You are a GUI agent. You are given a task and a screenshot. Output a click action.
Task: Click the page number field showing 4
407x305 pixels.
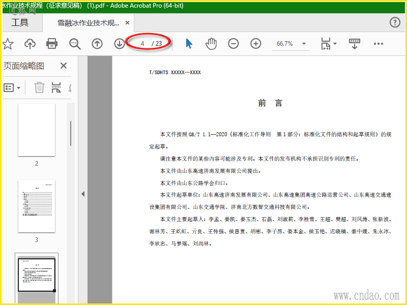point(142,44)
